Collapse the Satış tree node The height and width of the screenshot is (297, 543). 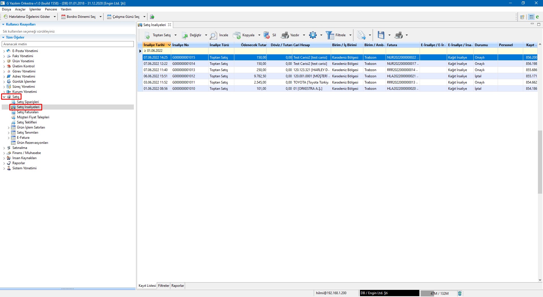(4, 97)
